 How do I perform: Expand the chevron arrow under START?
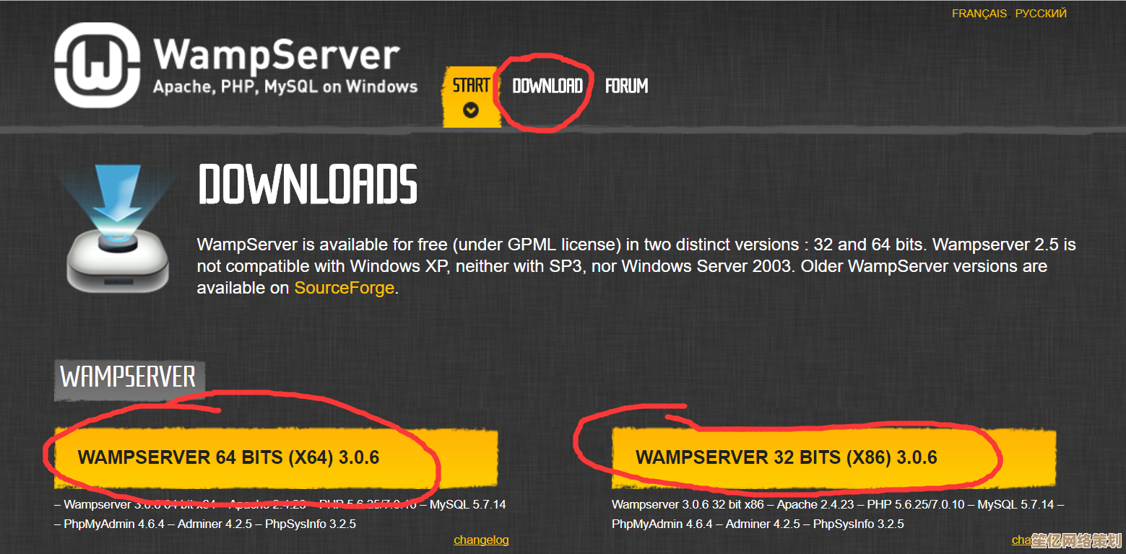471,110
